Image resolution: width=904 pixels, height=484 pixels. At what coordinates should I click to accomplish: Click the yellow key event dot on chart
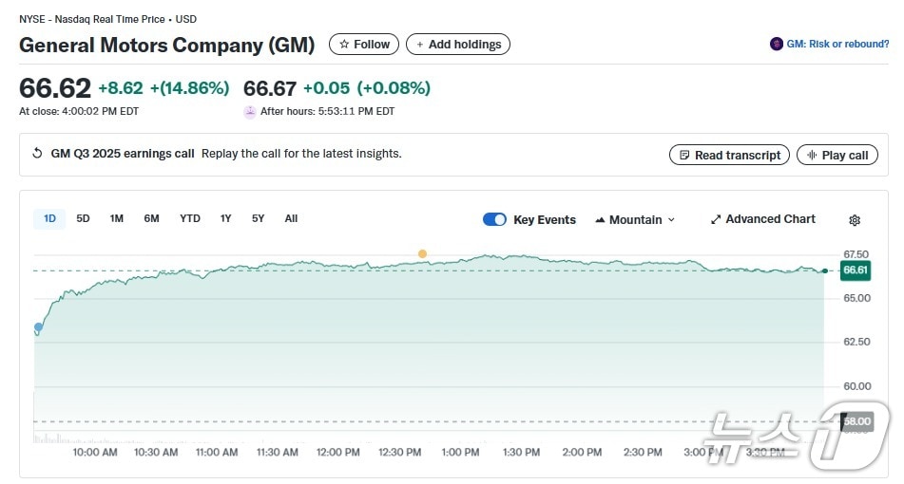(422, 253)
